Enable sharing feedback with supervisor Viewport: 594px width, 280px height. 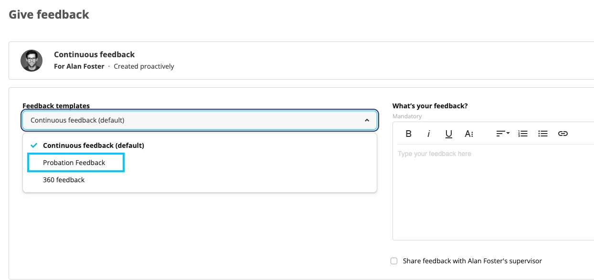coord(394,261)
